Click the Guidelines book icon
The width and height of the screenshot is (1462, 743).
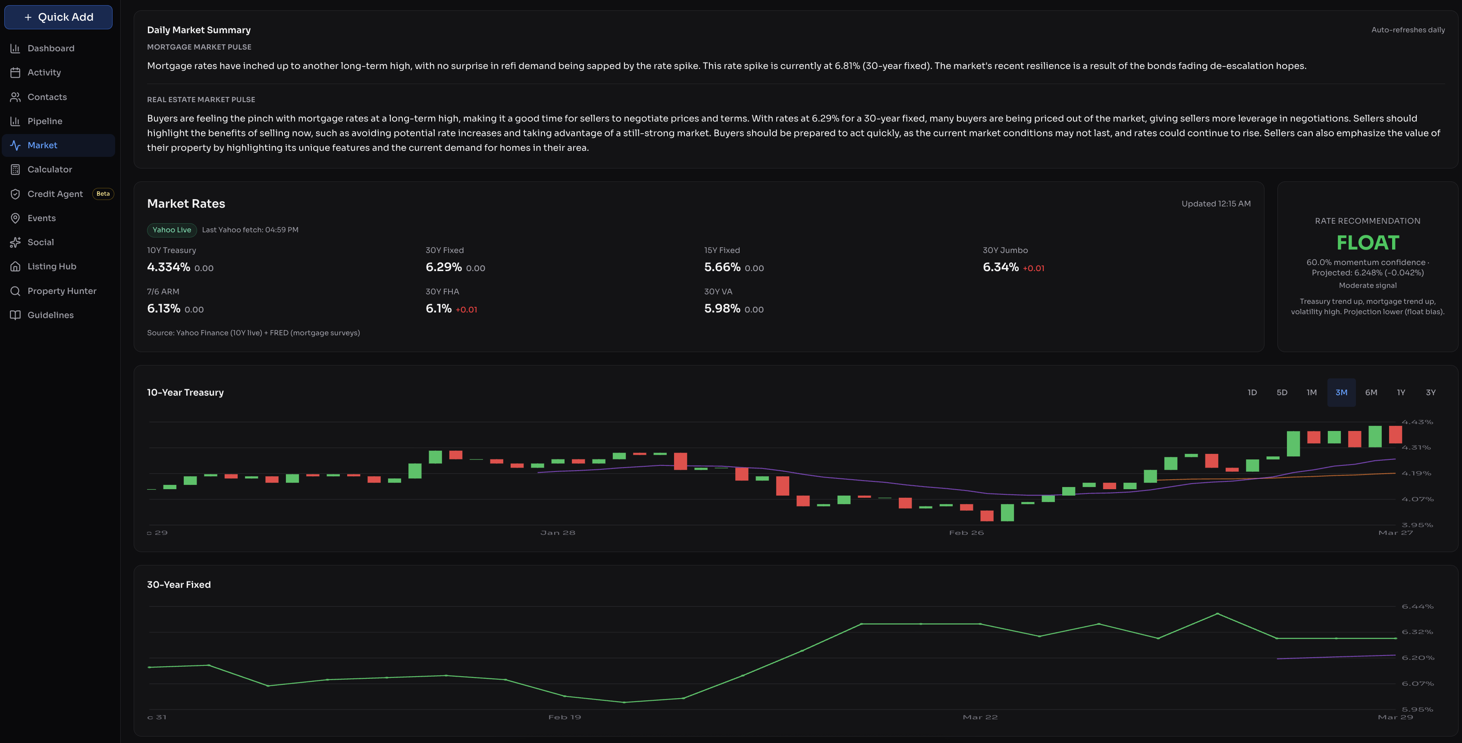16,315
